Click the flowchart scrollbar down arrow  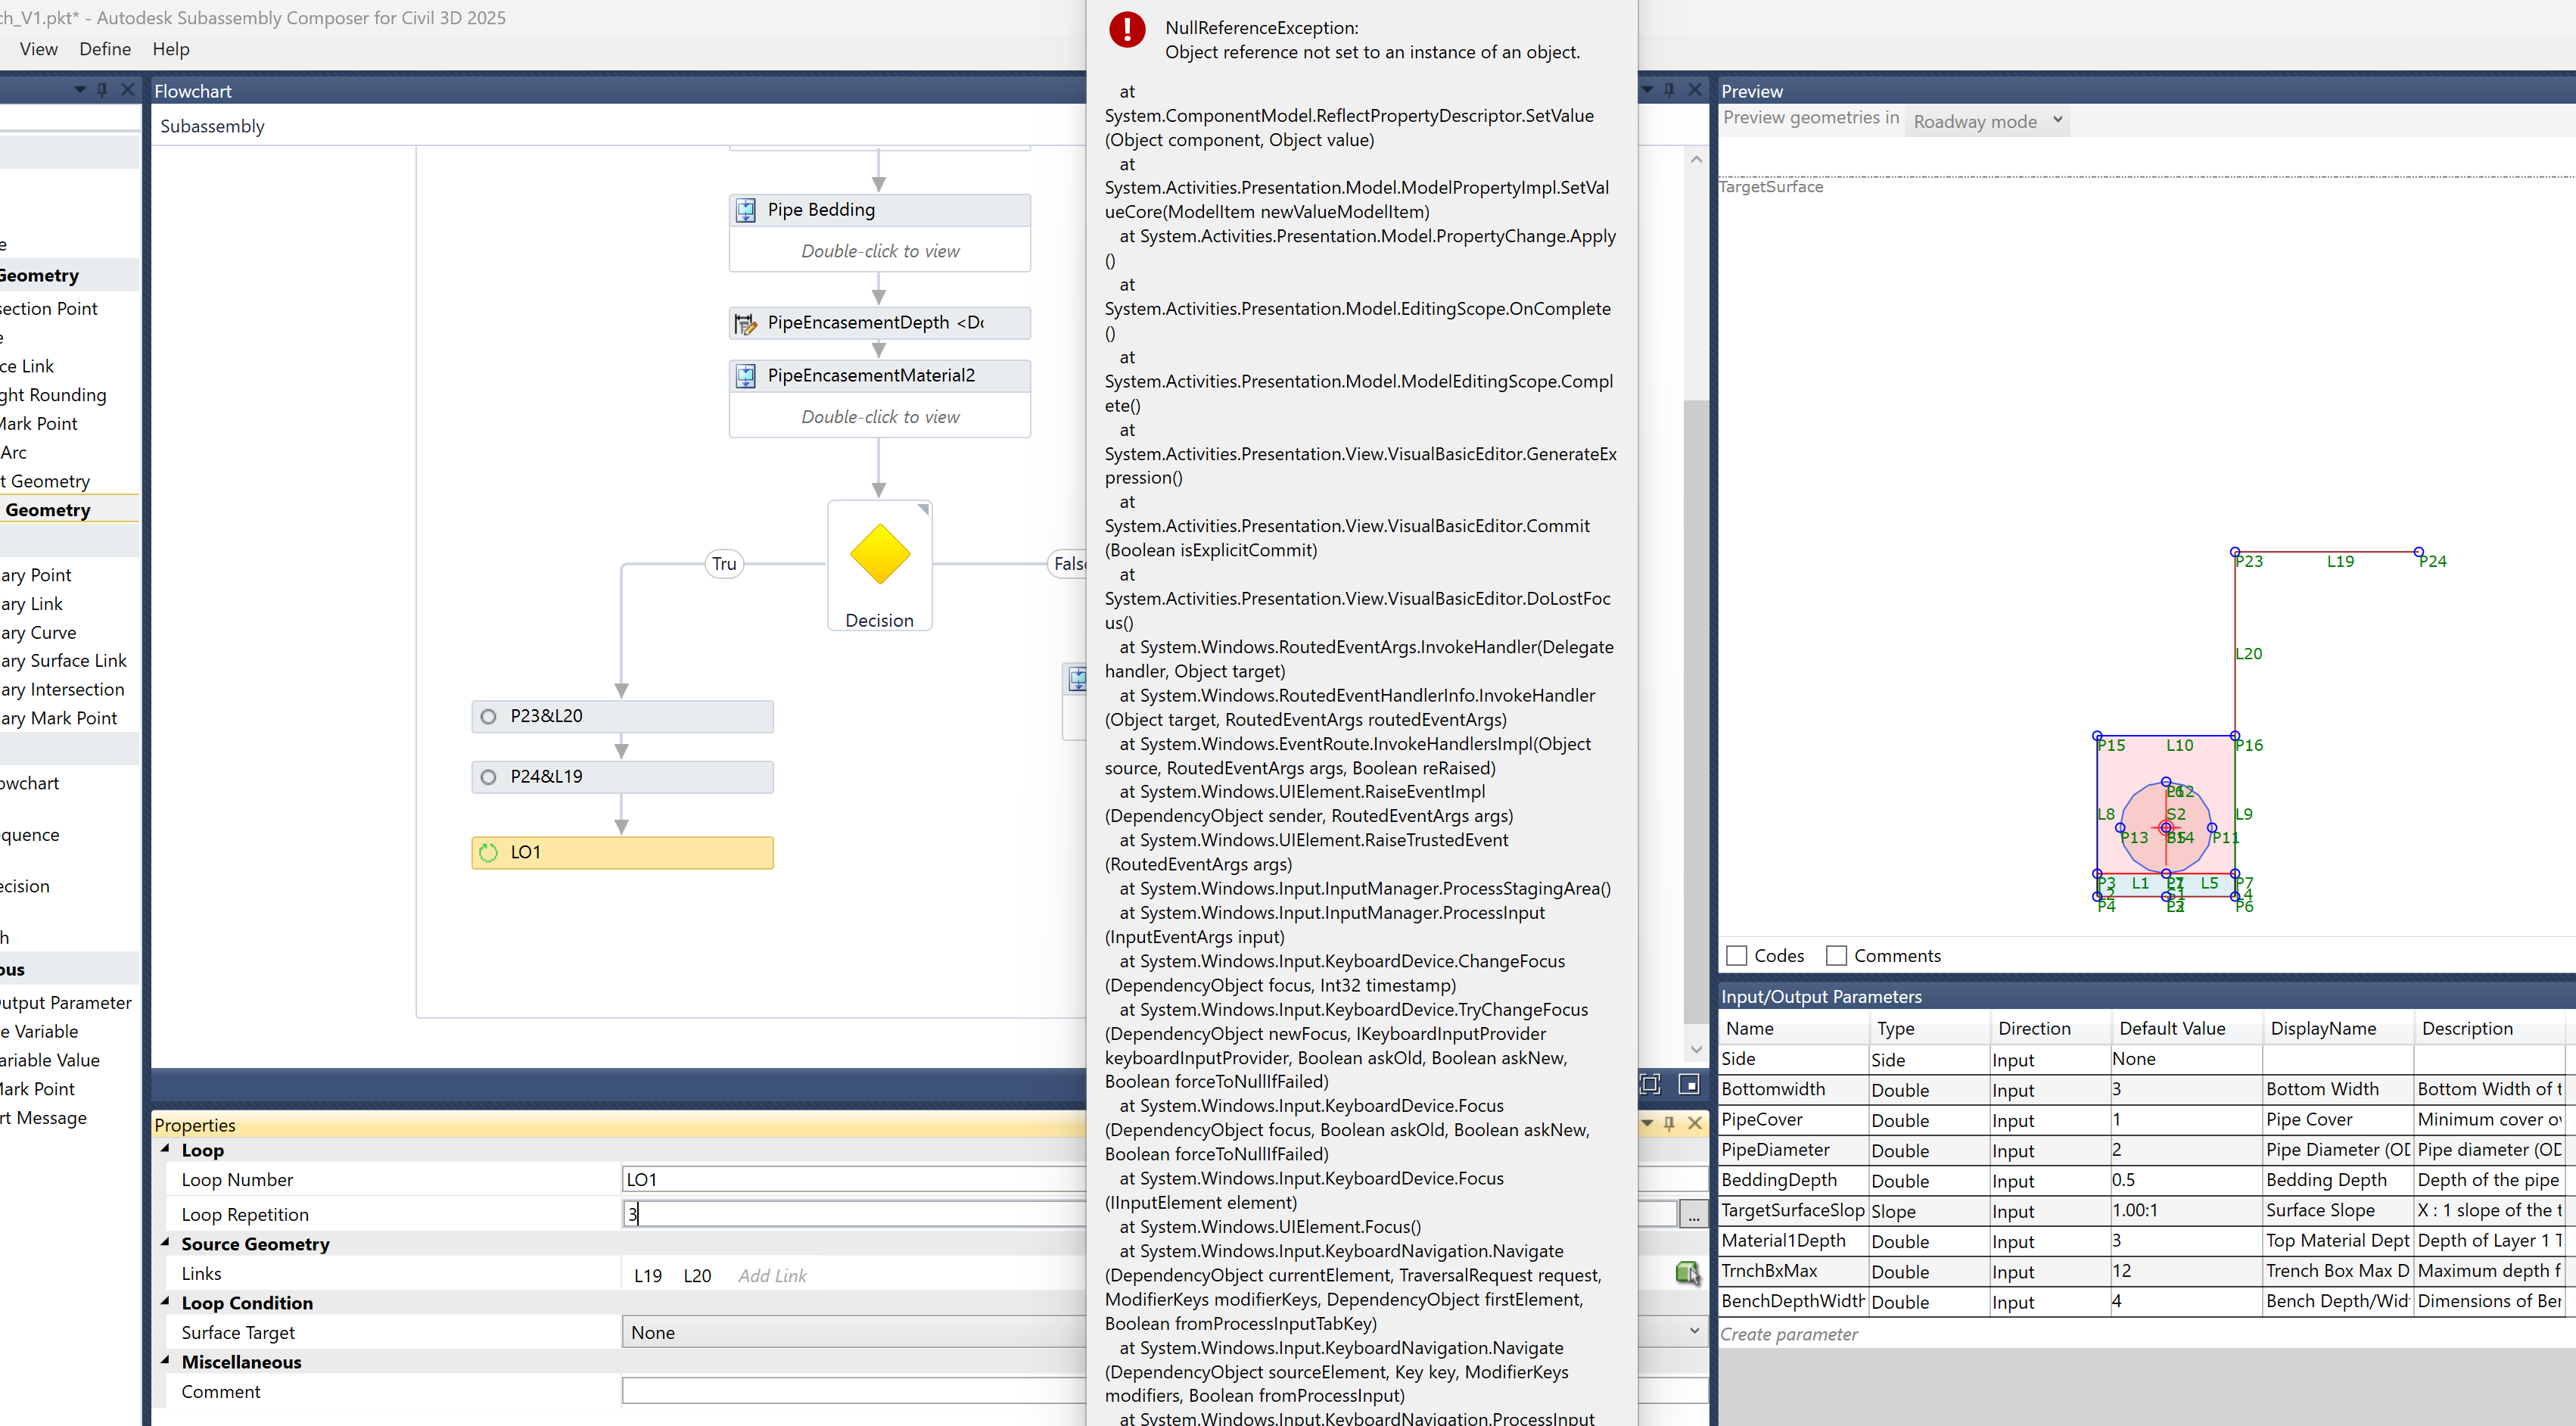coord(1696,1049)
